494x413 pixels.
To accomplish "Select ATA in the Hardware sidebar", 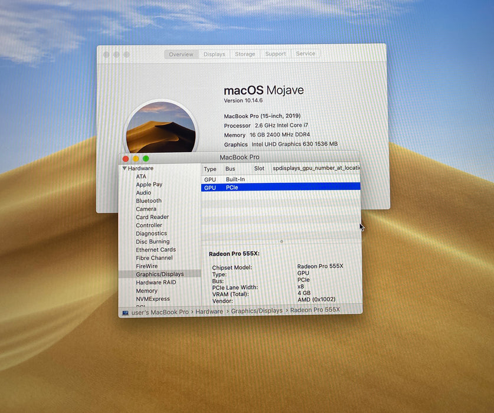I will [x=141, y=176].
